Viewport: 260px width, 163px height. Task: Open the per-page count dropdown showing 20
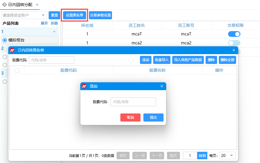[227, 156]
